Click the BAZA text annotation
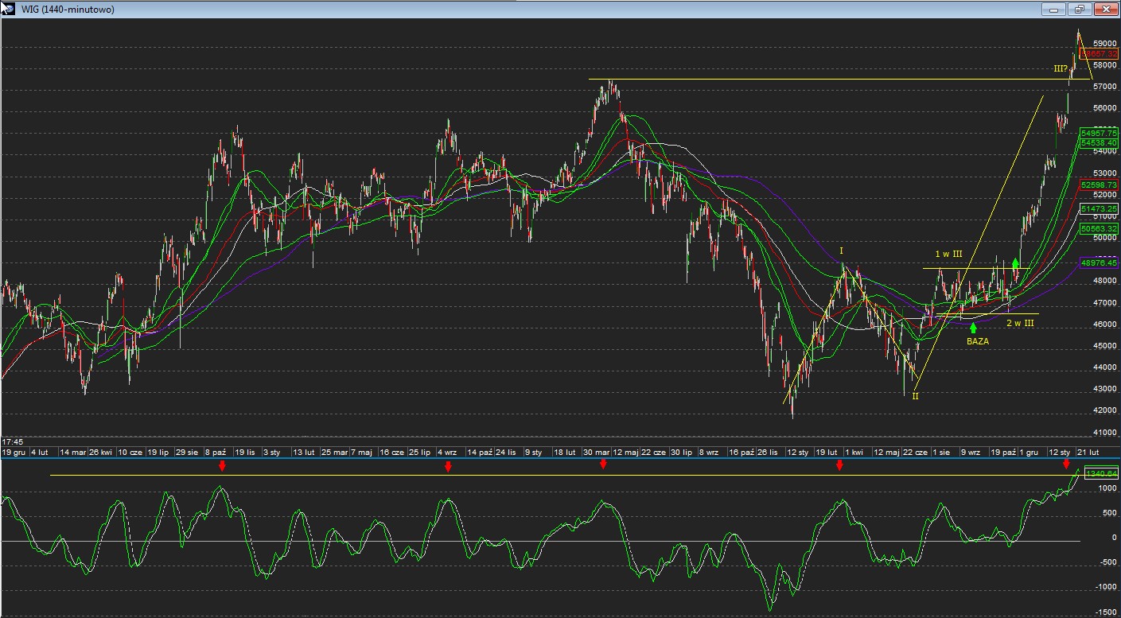The image size is (1121, 618). (978, 341)
